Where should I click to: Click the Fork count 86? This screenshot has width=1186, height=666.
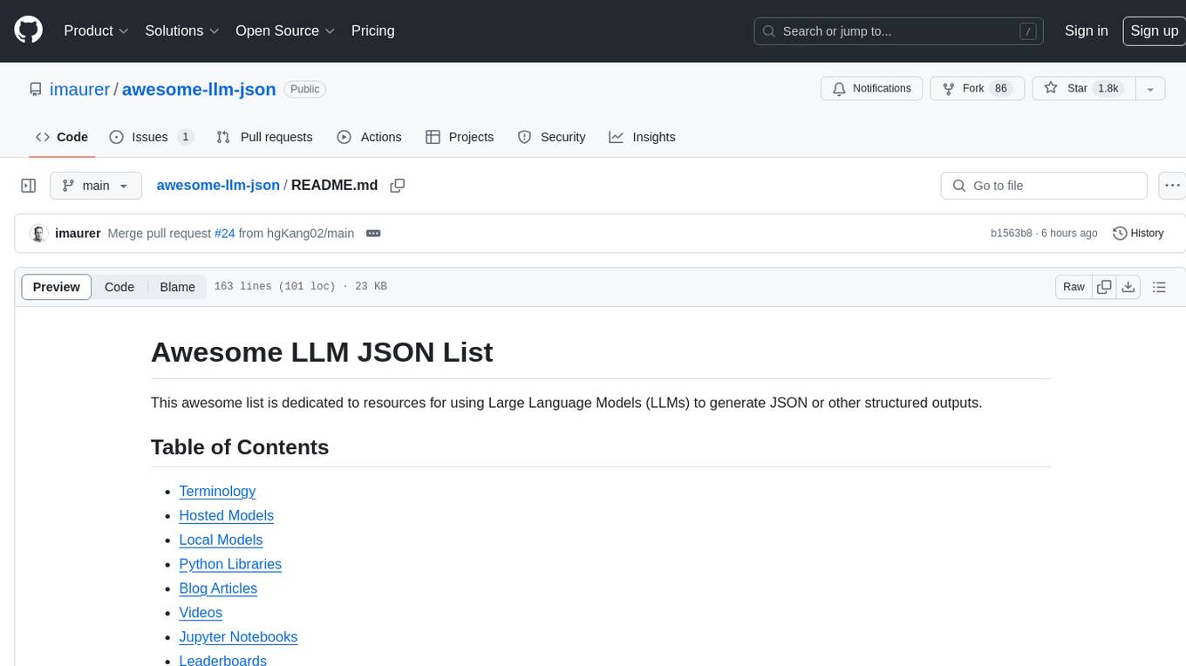click(x=1001, y=89)
